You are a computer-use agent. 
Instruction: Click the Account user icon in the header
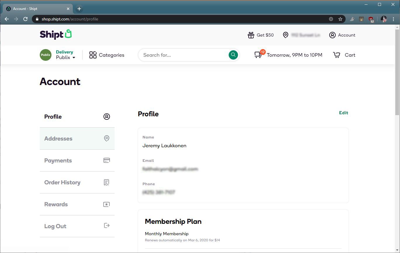[x=332, y=35]
